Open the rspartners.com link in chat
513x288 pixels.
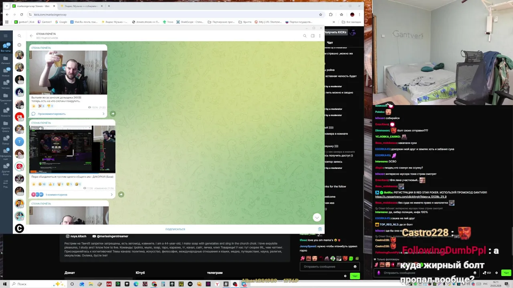tap(411, 197)
